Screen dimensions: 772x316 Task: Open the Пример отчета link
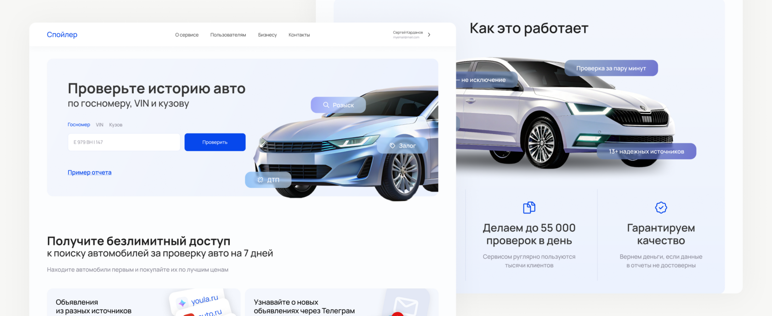90,172
